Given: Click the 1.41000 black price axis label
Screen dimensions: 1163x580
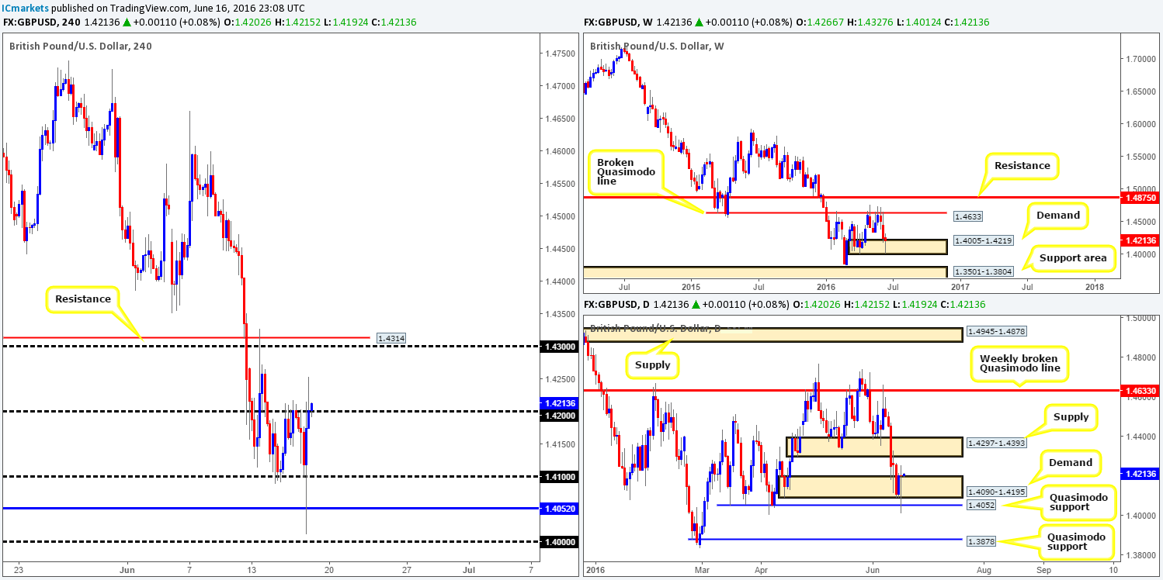Looking at the screenshot, I should [559, 476].
